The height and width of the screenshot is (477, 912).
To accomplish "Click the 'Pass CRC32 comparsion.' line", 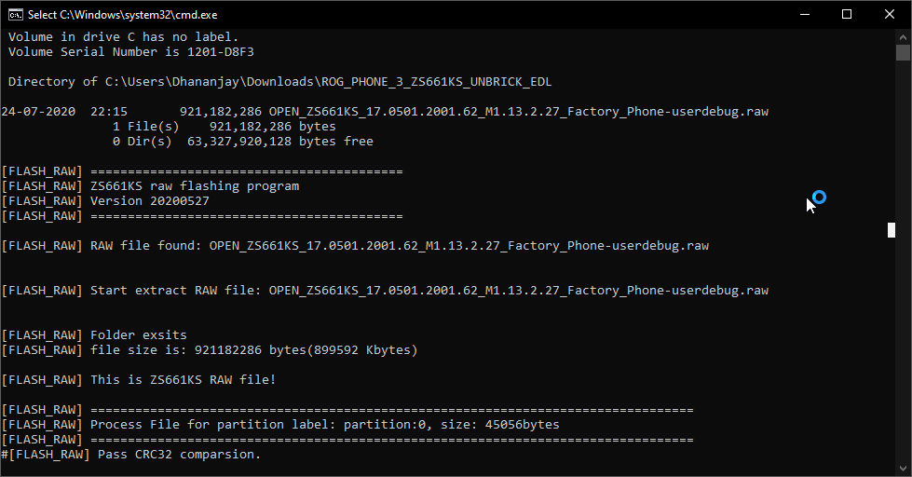I will [130, 455].
